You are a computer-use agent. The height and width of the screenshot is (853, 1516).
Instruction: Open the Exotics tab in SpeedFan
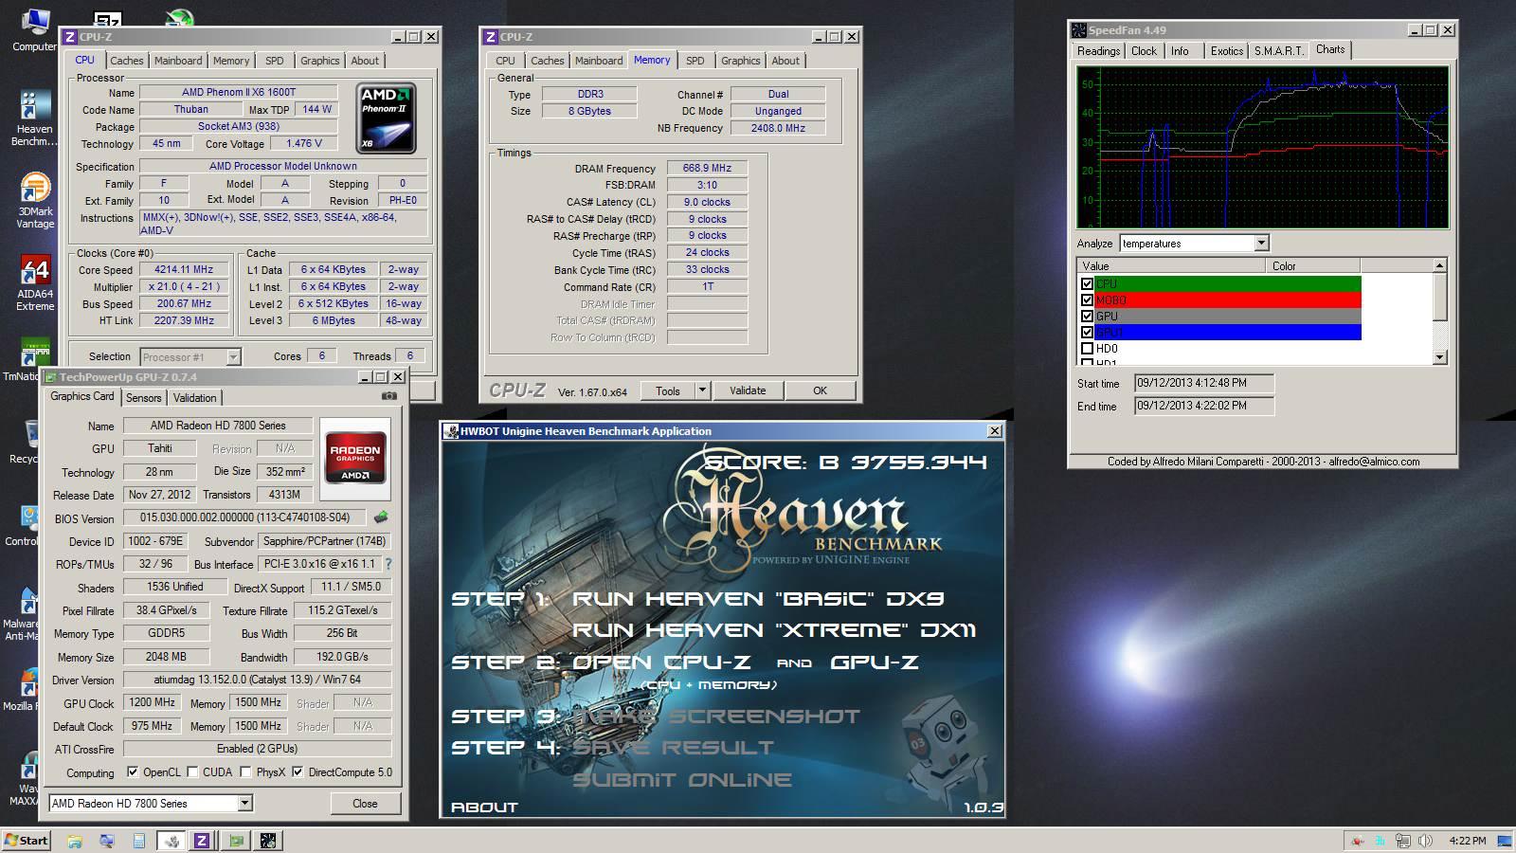[1226, 51]
